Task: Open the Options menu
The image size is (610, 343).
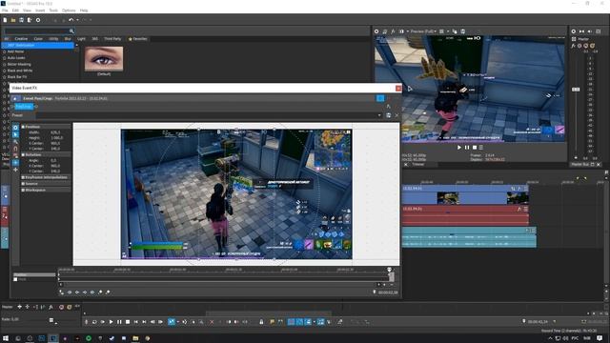Action: (x=69, y=10)
